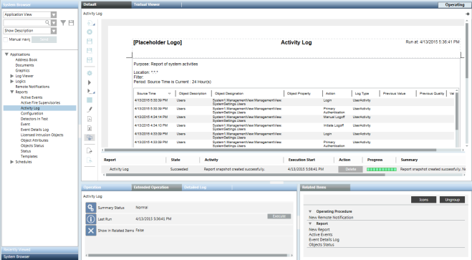Collapse the Reports tree node
Image resolution: width=472 pixels, height=260 pixels.
[x=11, y=92]
